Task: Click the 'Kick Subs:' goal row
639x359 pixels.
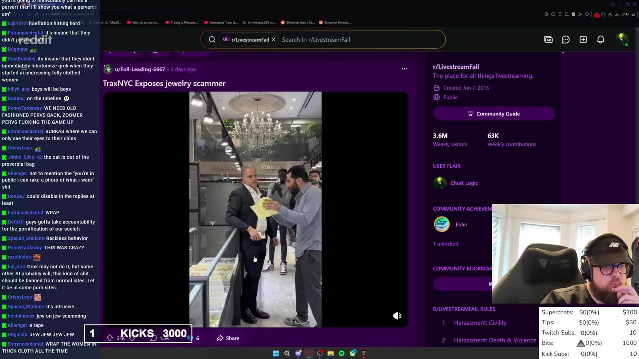Action: tap(589, 354)
